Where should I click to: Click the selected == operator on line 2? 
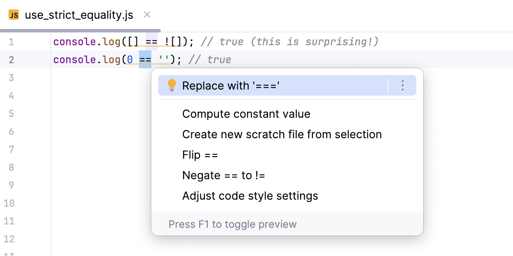(x=145, y=60)
